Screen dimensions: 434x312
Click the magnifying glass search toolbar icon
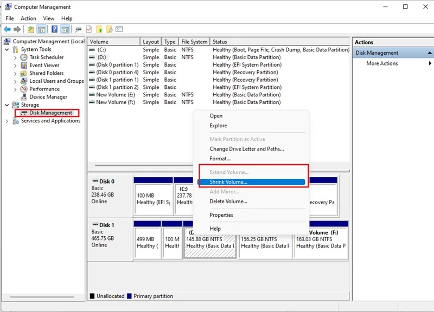click(x=110, y=29)
